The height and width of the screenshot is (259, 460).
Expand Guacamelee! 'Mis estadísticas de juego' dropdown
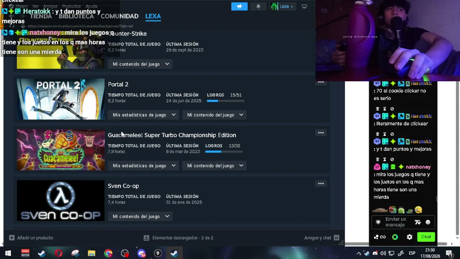click(x=144, y=165)
